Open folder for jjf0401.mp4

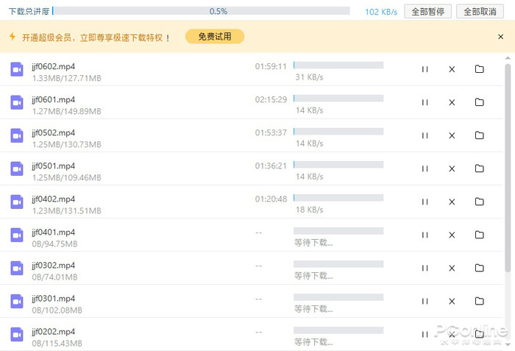click(x=479, y=235)
